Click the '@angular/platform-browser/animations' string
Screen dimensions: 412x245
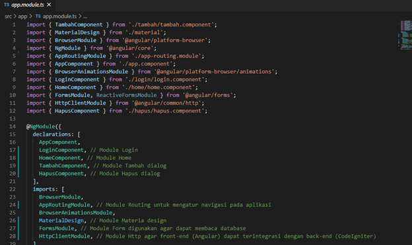[x=215, y=72]
